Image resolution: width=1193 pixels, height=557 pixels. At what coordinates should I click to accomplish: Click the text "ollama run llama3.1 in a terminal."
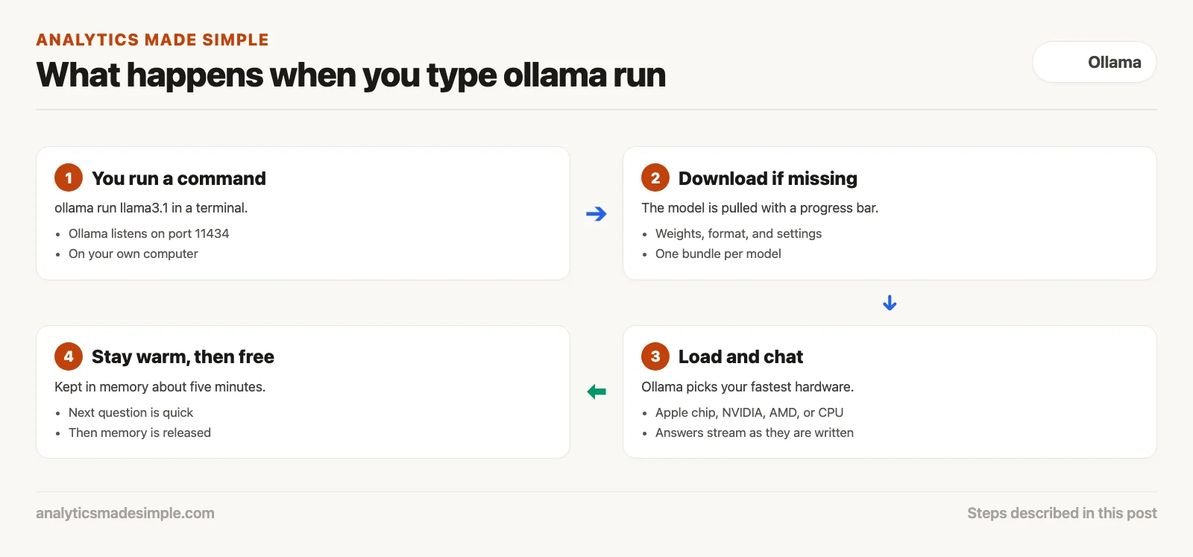pos(151,208)
